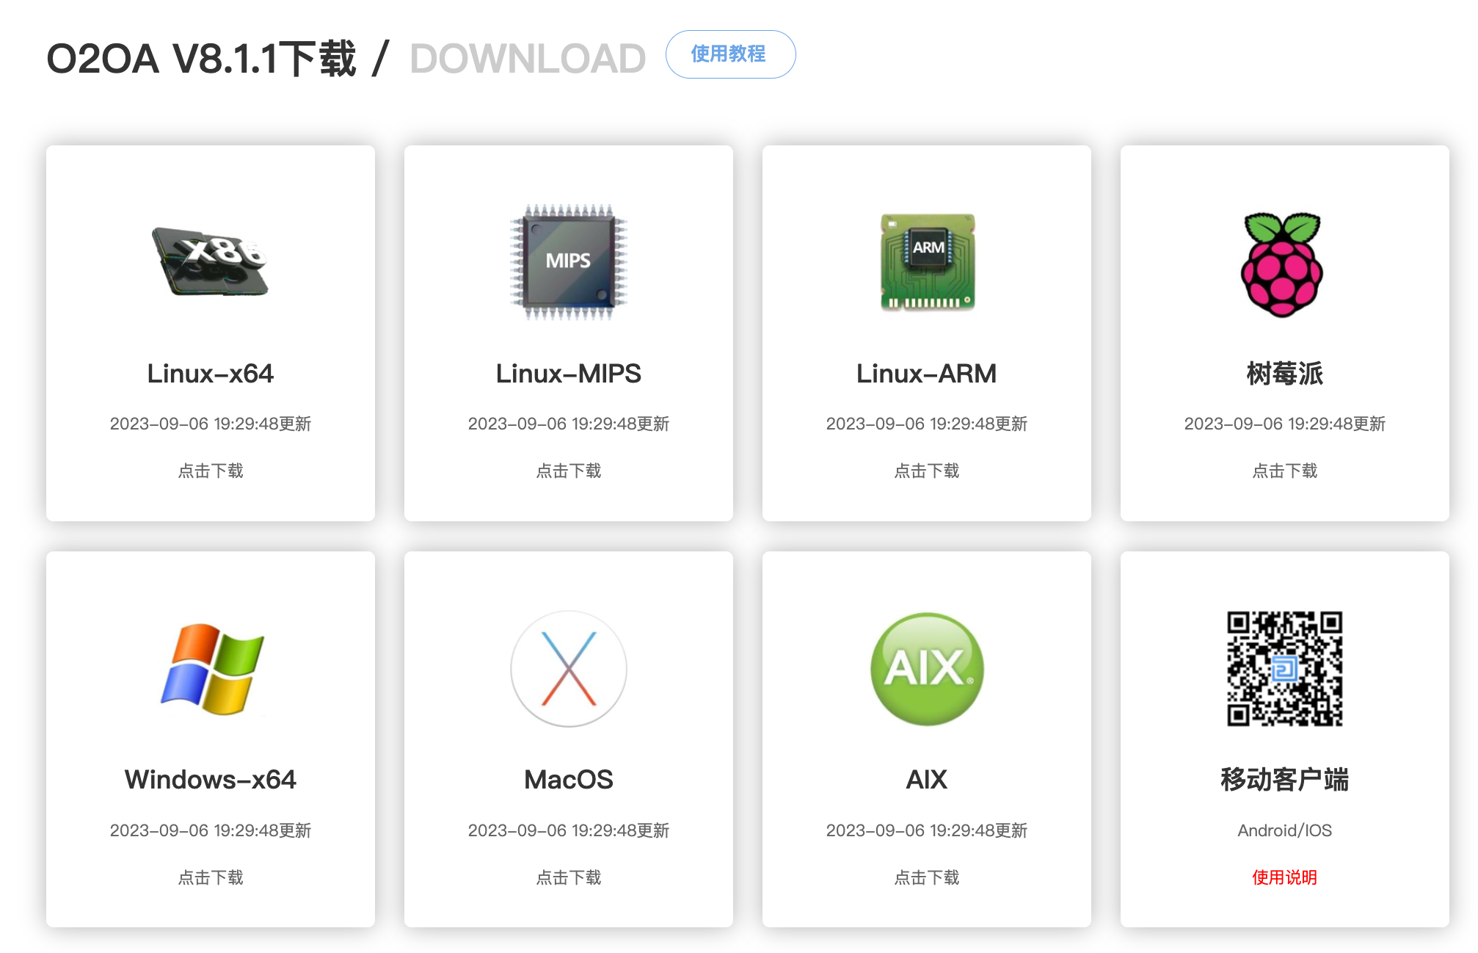Click 点击下载 under Linux-ARM

(x=927, y=471)
